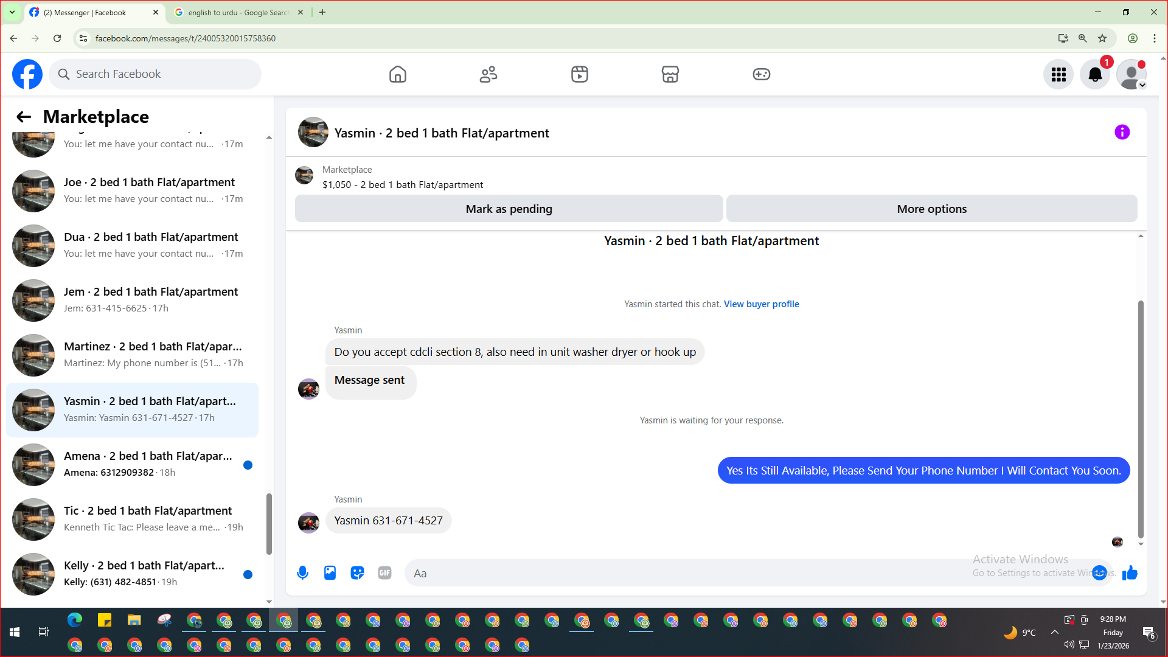Open the Facebook menu grid icon
Image resolution: width=1168 pixels, height=657 pixels.
(1058, 74)
